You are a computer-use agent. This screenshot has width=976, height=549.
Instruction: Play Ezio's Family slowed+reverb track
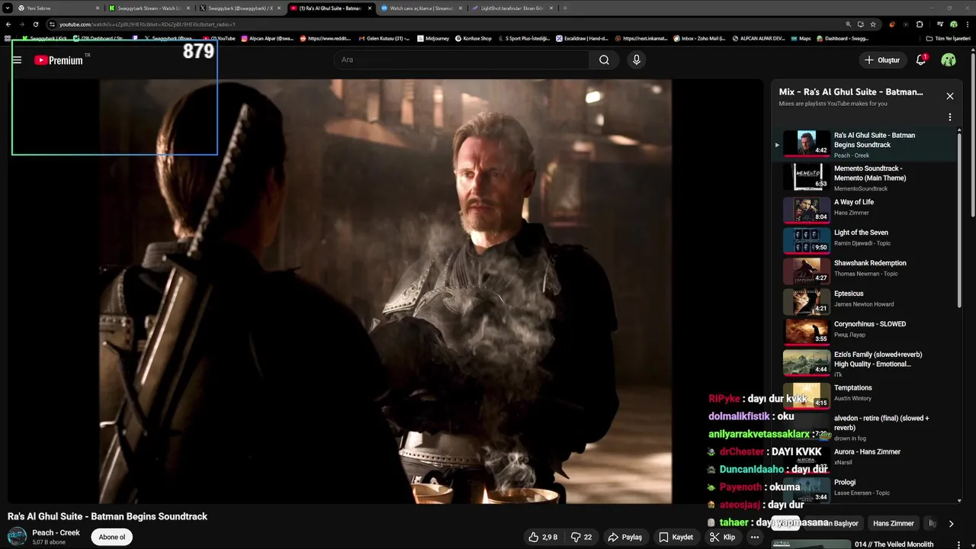pos(865,363)
